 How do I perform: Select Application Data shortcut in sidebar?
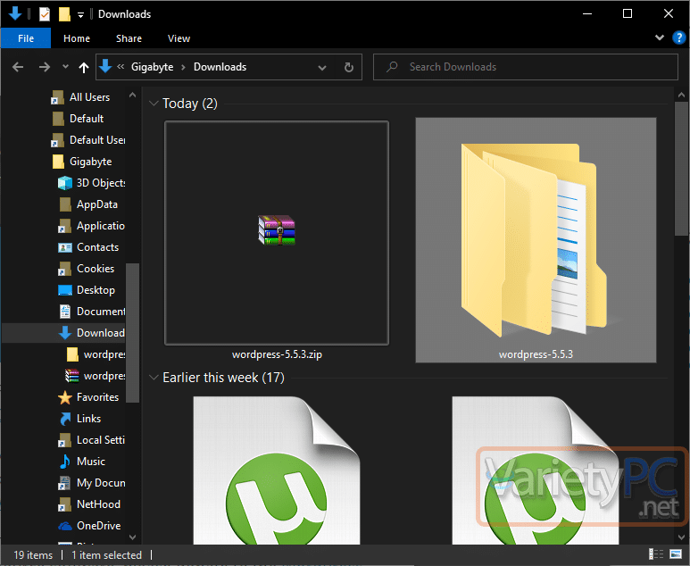(x=100, y=226)
